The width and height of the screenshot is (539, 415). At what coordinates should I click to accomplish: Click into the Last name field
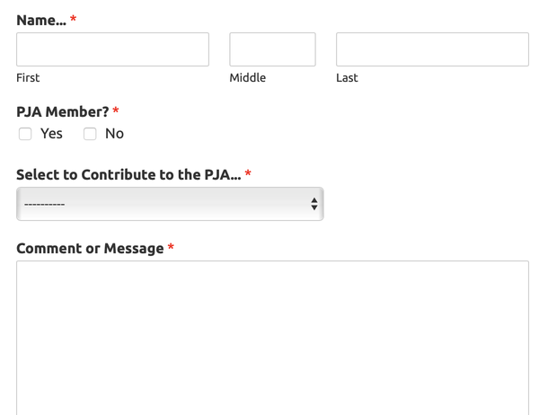[x=432, y=49]
